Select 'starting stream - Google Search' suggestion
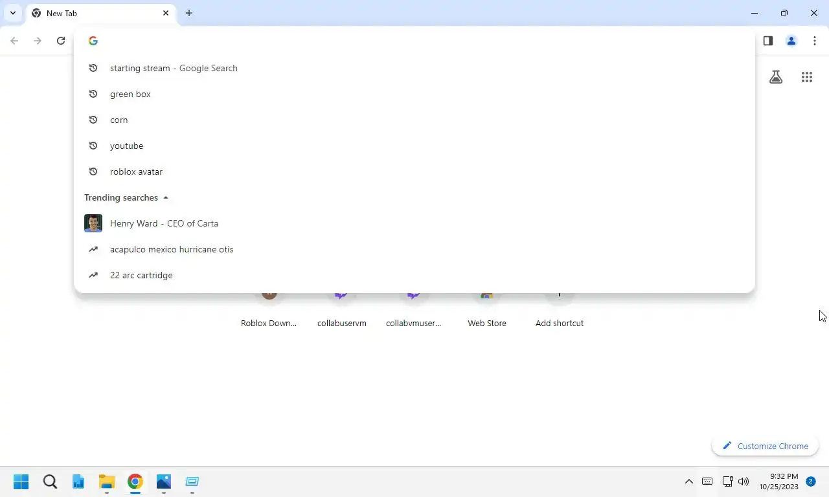This screenshot has width=829, height=497. pyautogui.click(x=414, y=68)
